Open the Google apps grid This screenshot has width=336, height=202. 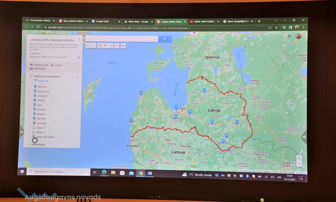290,36
